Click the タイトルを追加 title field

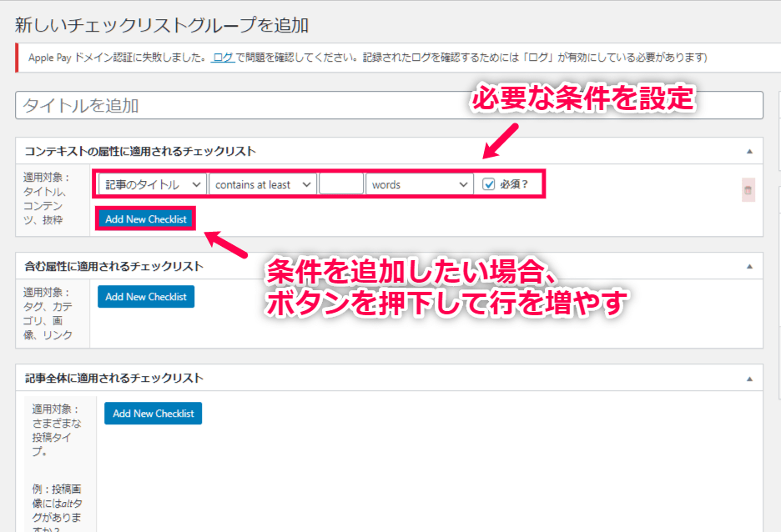(x=389, y=105)
